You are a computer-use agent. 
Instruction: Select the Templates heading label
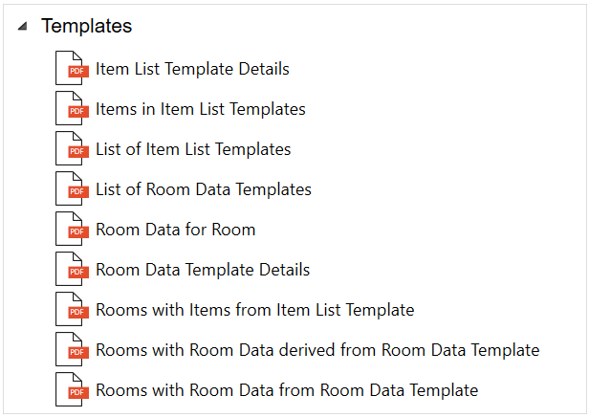click(86, 27)
